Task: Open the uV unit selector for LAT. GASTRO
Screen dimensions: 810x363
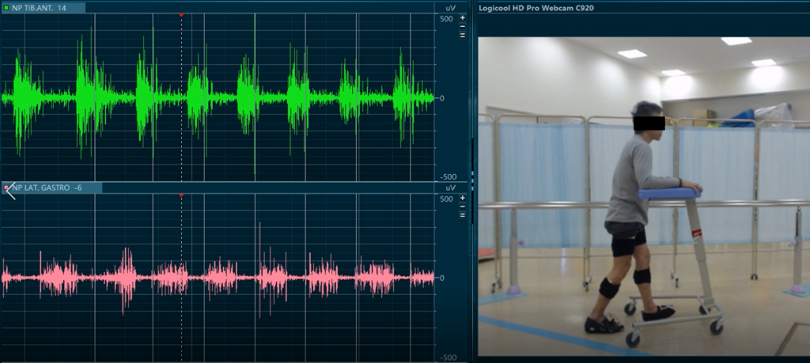Action: [x=450, y=187]
